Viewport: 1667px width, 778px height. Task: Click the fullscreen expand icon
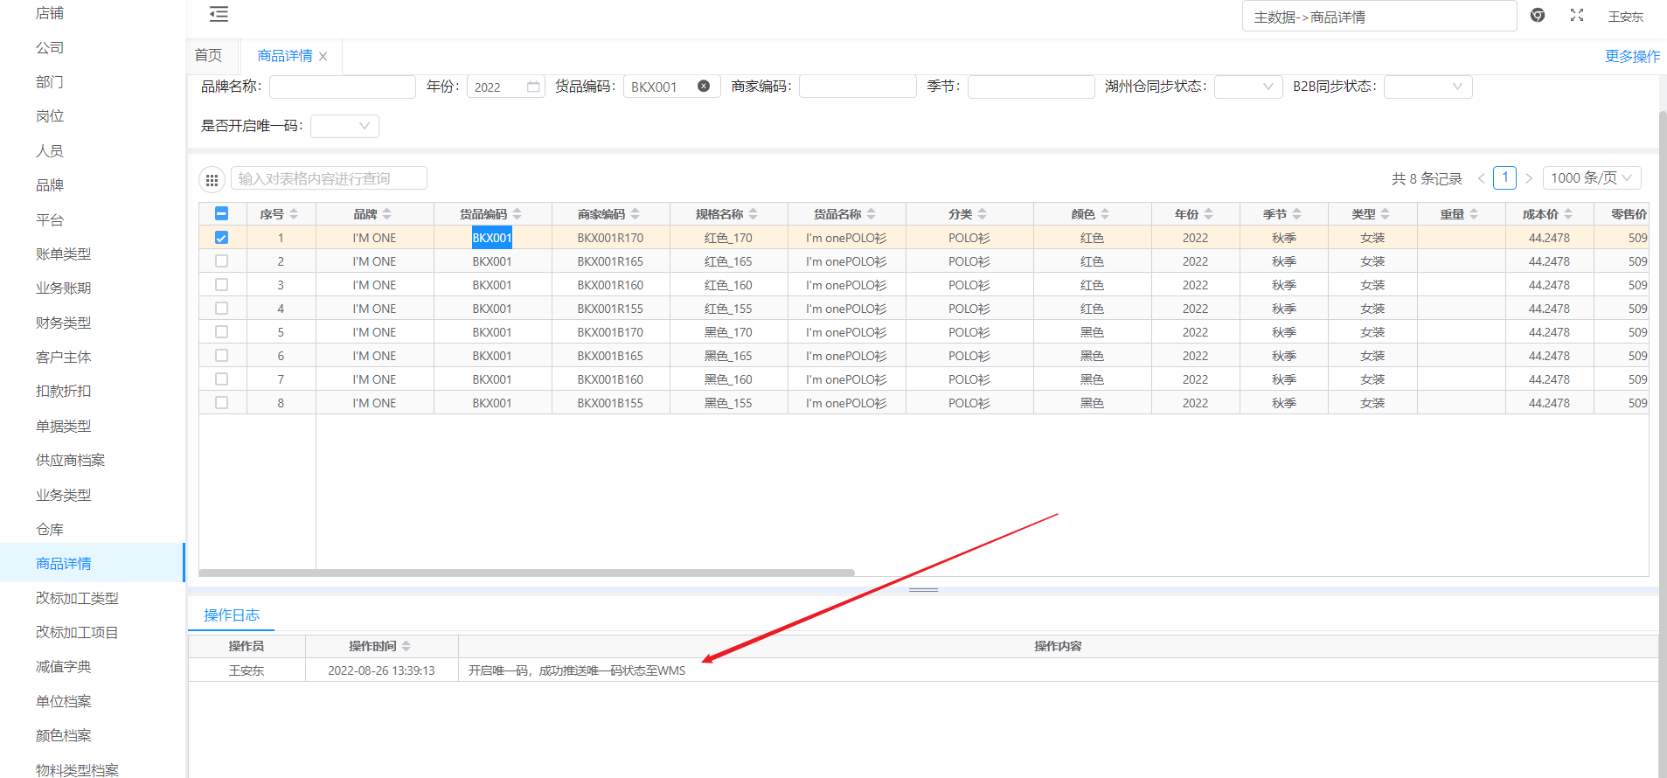point(1577,16)
